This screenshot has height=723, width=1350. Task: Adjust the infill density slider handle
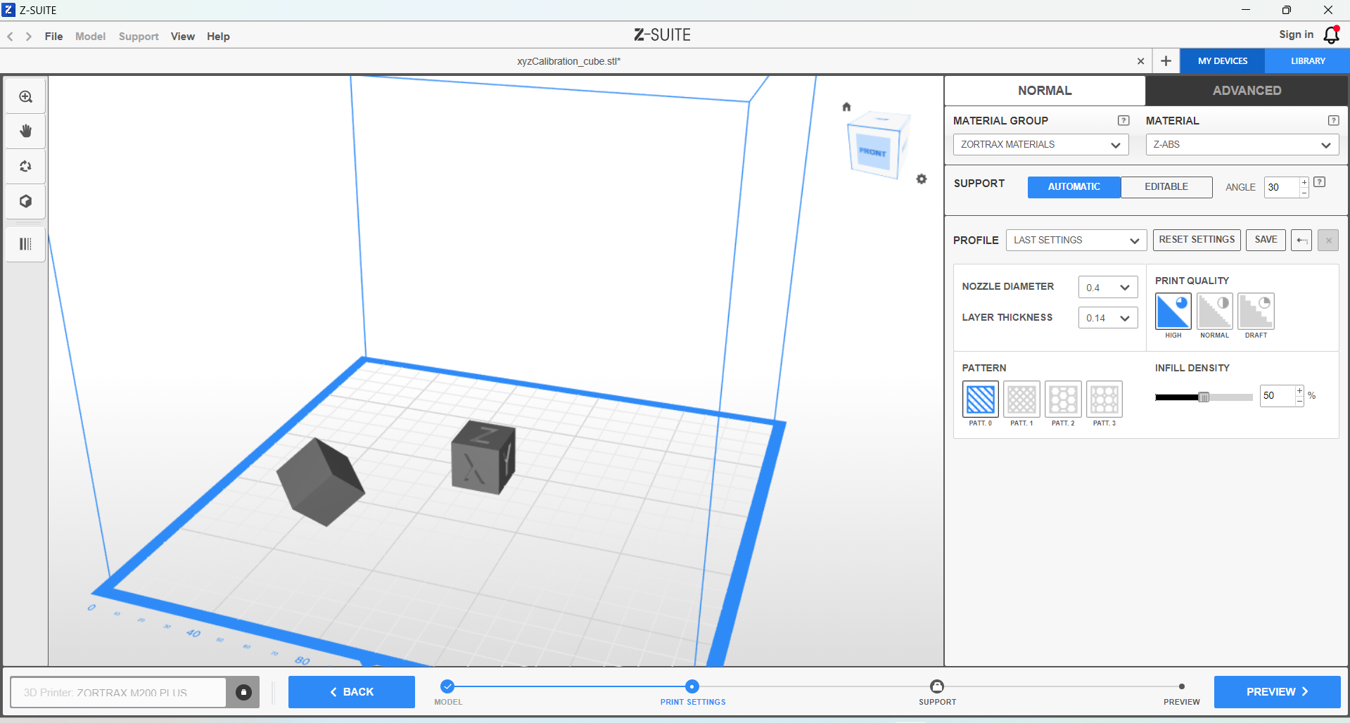point(1204,397)
